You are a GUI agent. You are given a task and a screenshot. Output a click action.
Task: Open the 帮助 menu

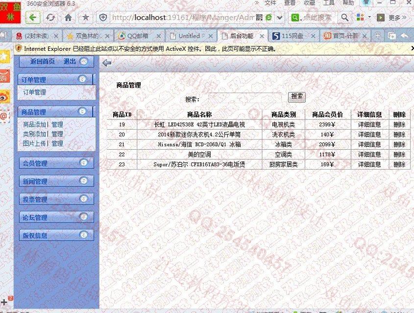(x=348, y=3)
